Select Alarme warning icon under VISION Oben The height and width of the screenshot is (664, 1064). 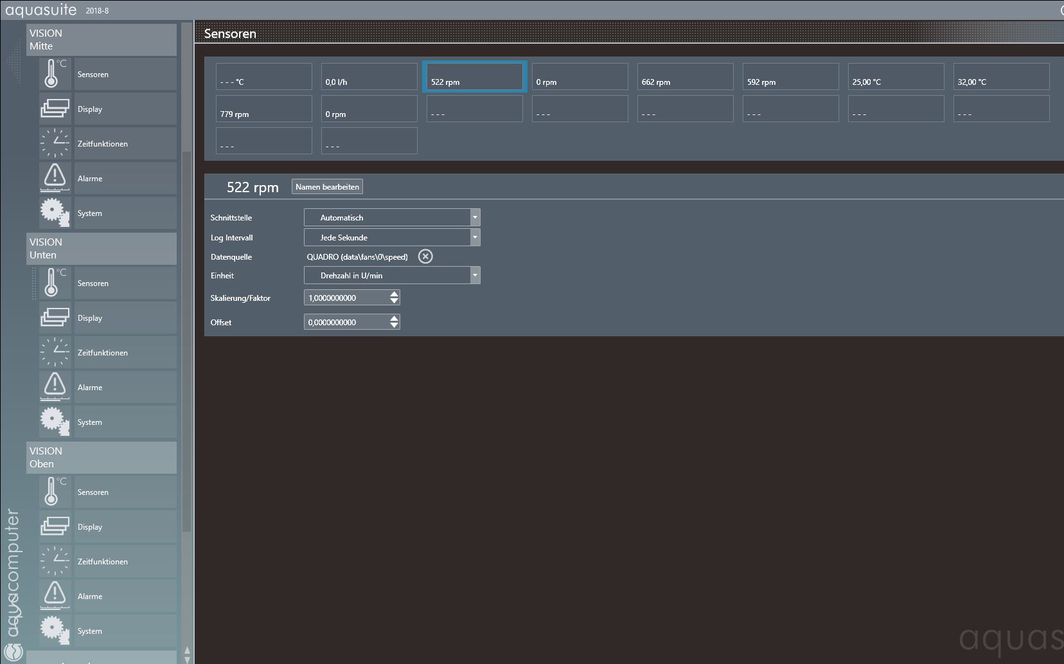pyautogui.click(x=55, y=596)
